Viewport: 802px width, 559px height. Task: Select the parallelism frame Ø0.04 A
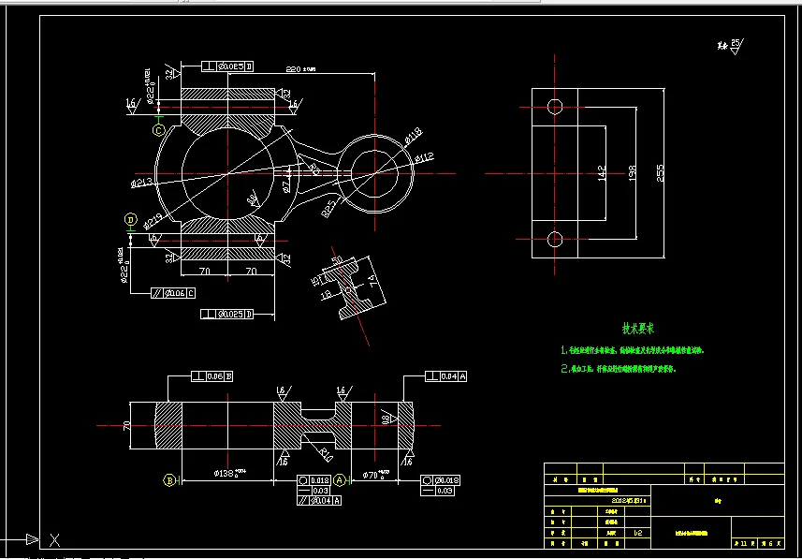coord(319,500)
